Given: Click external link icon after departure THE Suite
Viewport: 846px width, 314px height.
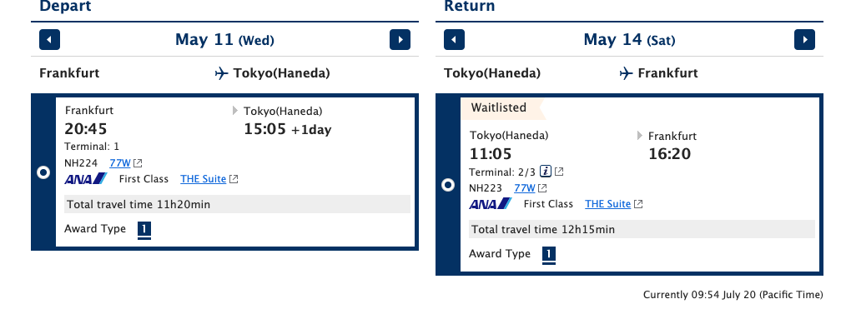Looking at the screenshot, I should click(234, 179).
